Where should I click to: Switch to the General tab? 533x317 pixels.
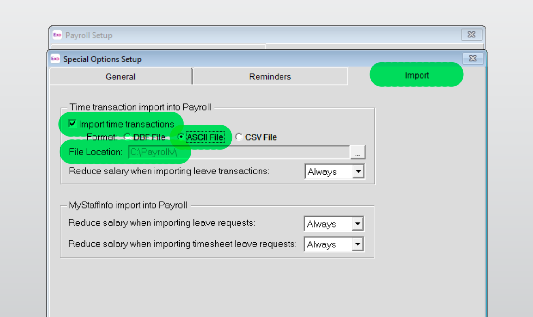pyautogui.click(x=120, y=77)
